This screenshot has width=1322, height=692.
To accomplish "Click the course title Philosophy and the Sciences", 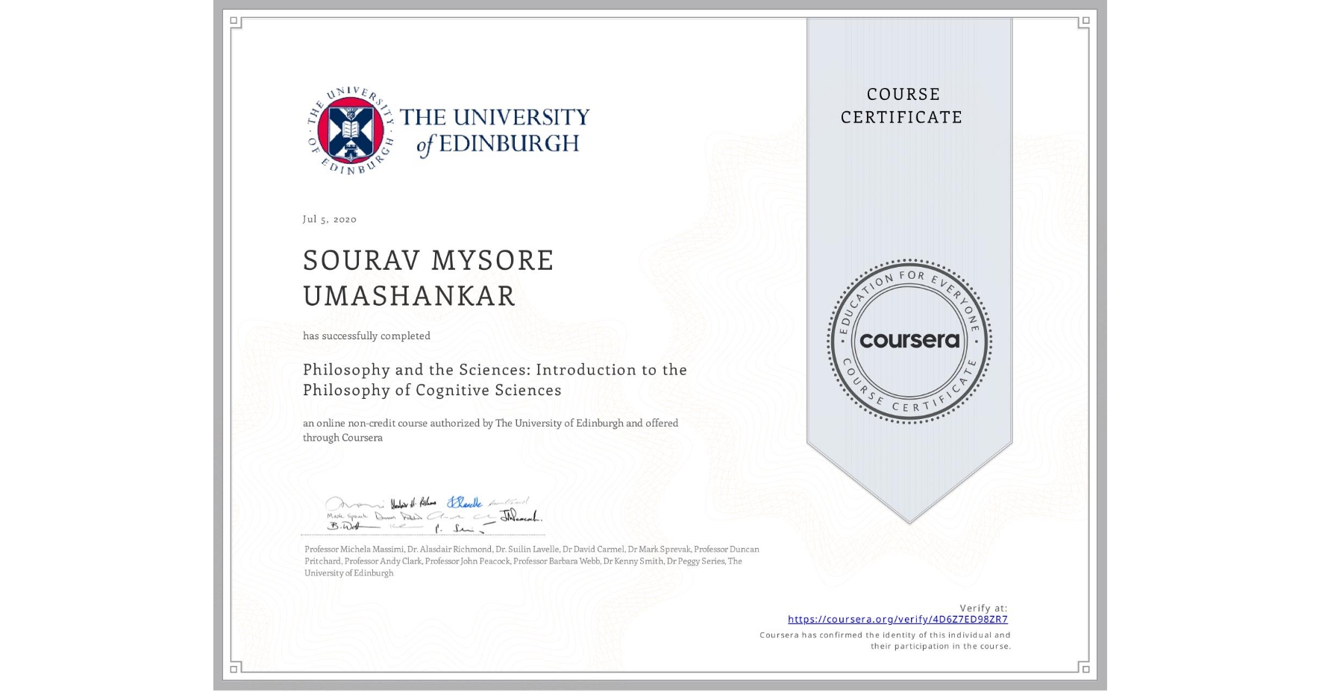I will pyautogui.click(x=495, y=380).
